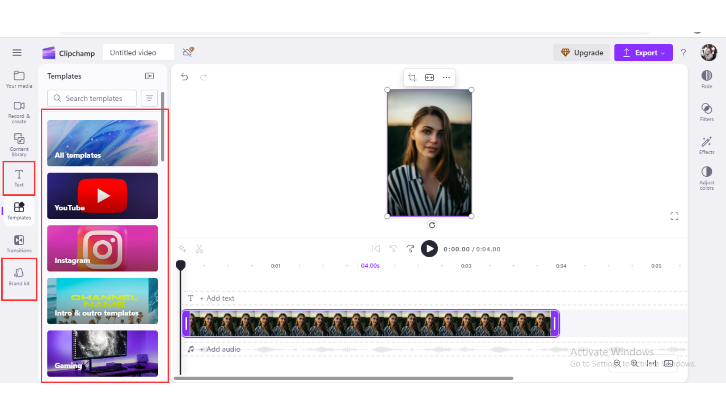Open the Record & create panel
726x408 pixels.
coord(19,112)
